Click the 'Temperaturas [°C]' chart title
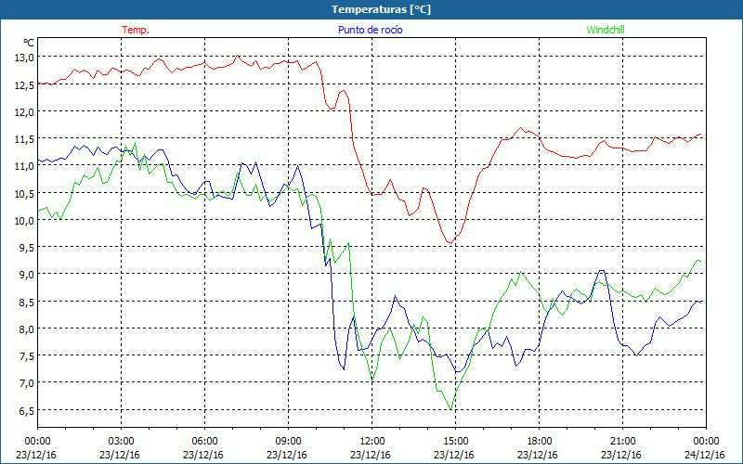 381,9
